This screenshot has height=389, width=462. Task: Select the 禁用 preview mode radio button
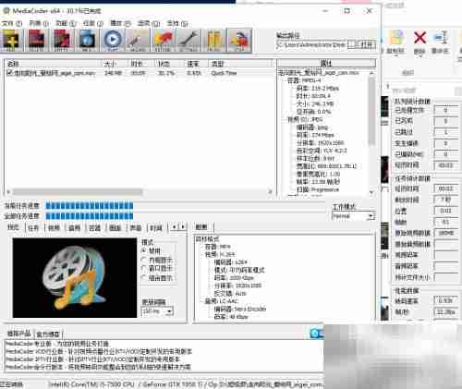coord(143,250)
